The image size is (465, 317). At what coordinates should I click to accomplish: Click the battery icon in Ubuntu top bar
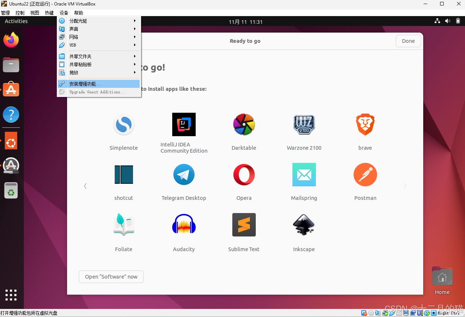[x=458, y=21]
